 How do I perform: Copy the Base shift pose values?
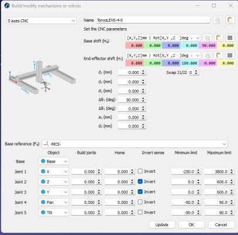point(208,38)
